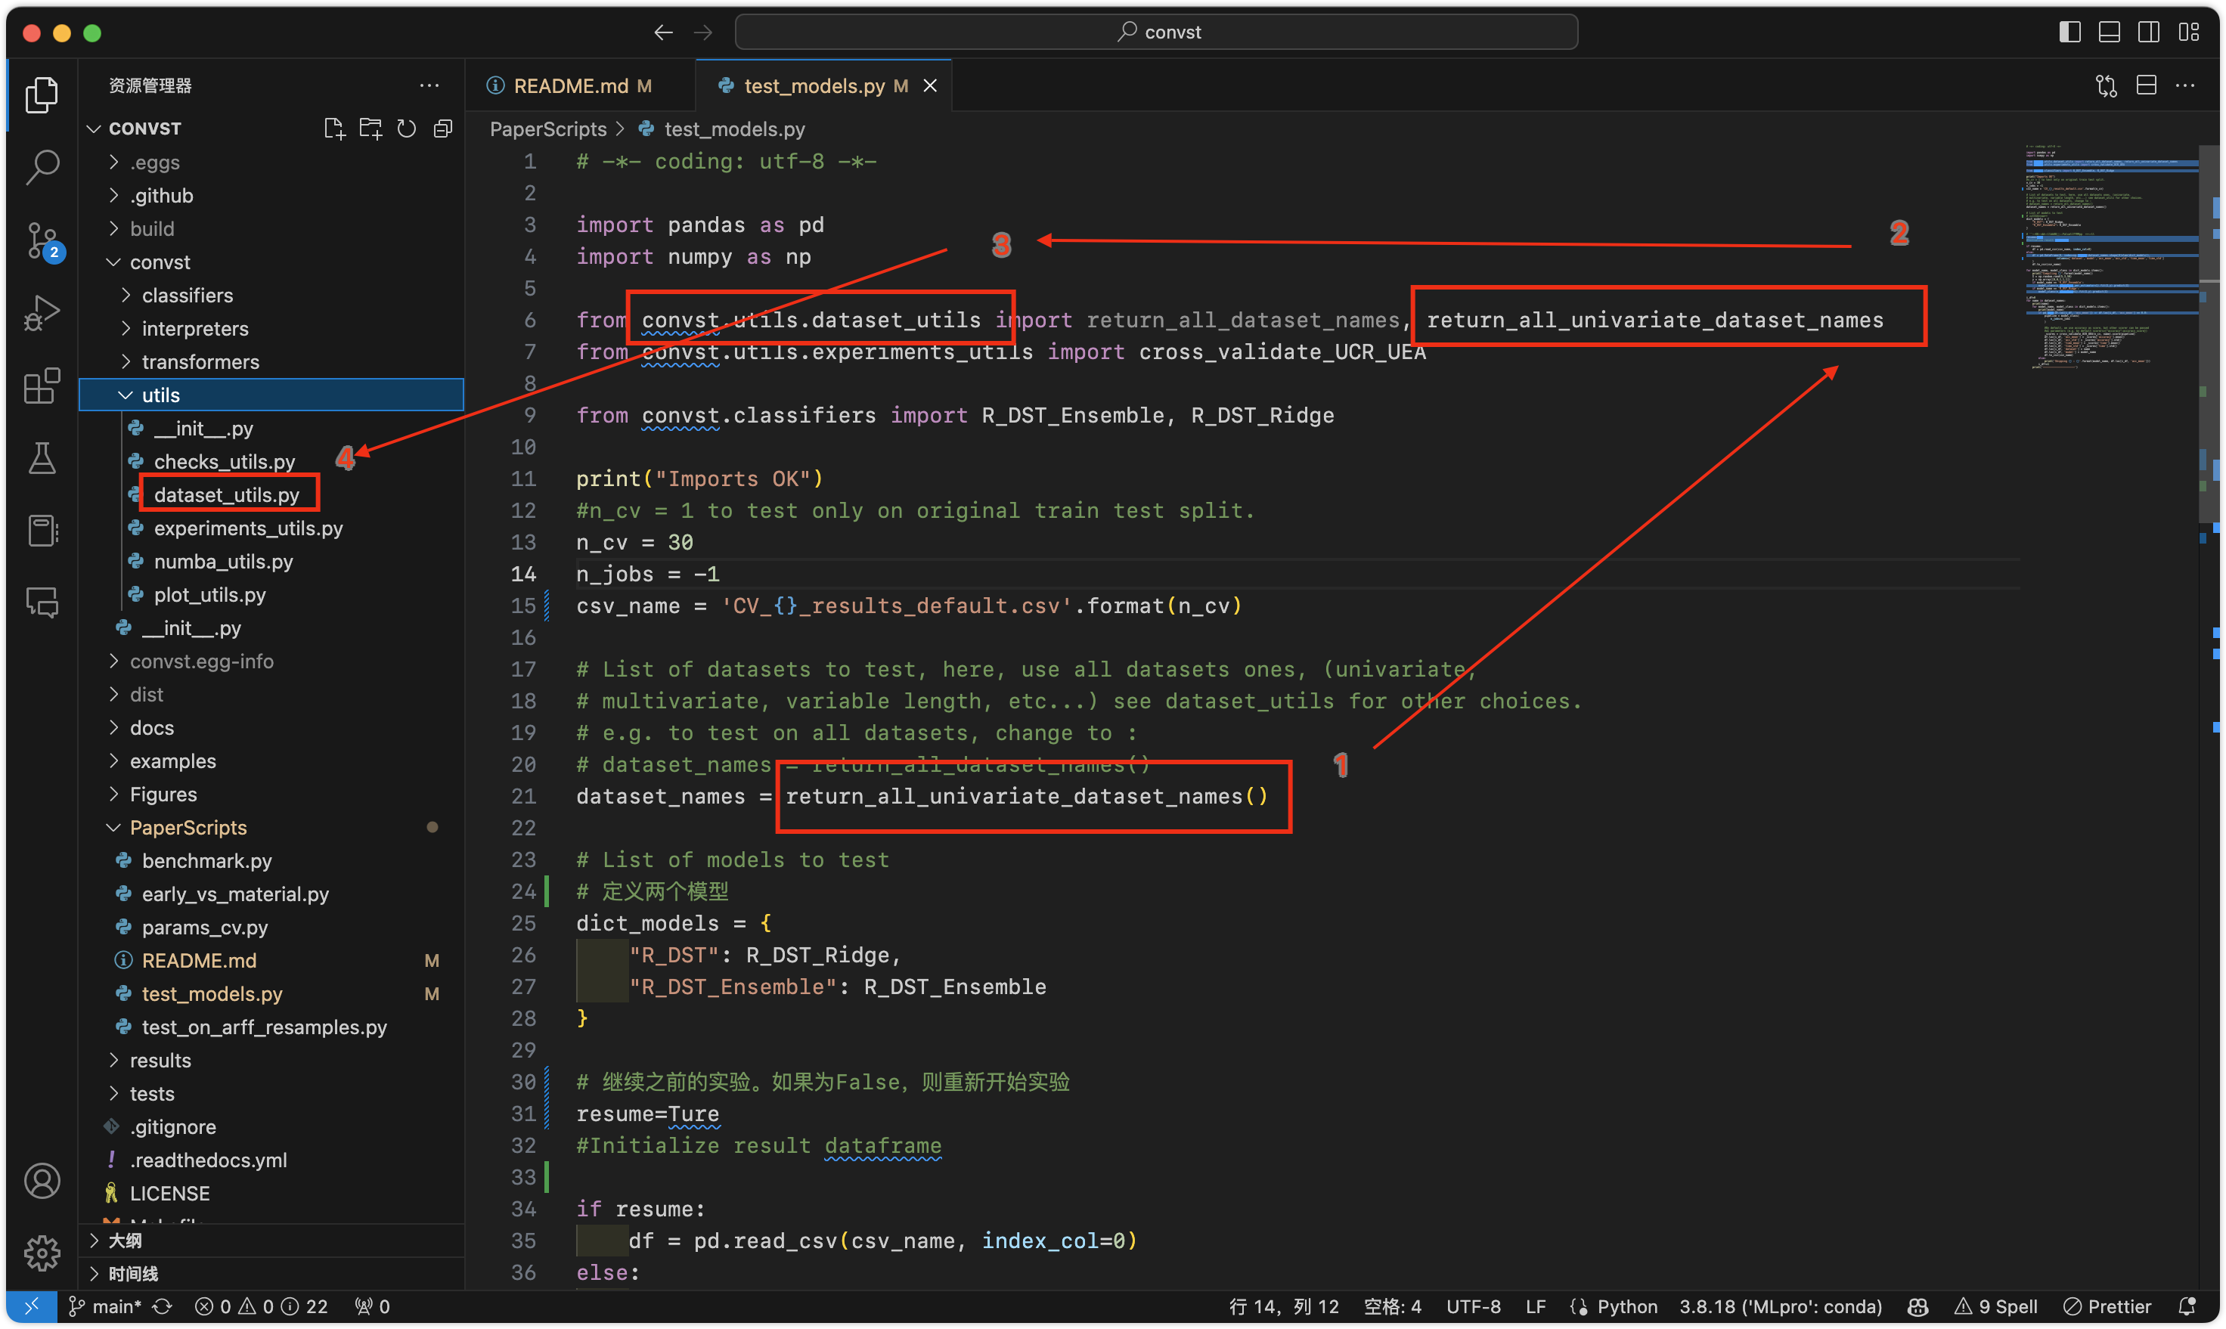Refresh the CONVST explorer tree
This screenshot has height=1329, width=2226.
tap(406, 128)
